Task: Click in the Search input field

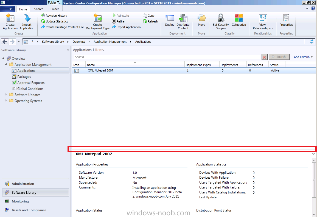Action: click(x=167, y=57)
